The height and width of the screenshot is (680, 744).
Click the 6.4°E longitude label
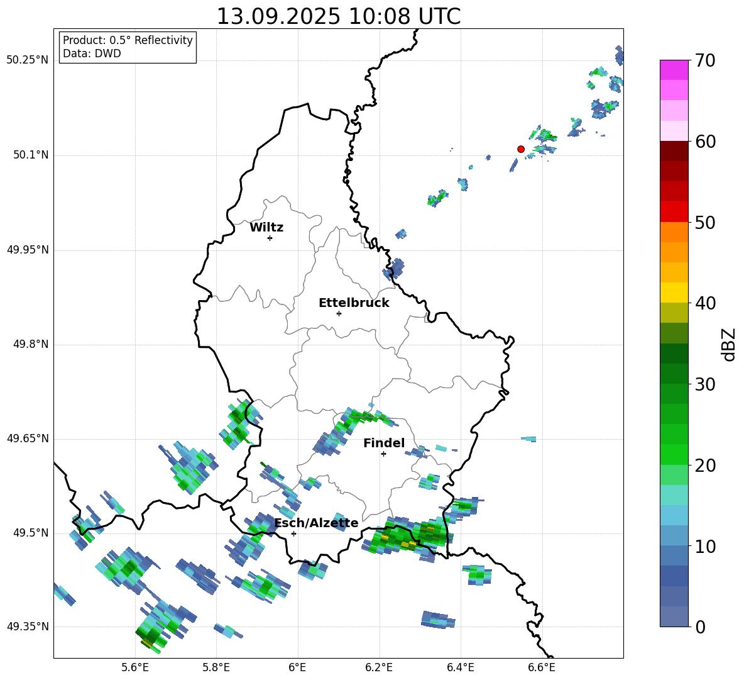pyautogui.click(x=460, y=667)
